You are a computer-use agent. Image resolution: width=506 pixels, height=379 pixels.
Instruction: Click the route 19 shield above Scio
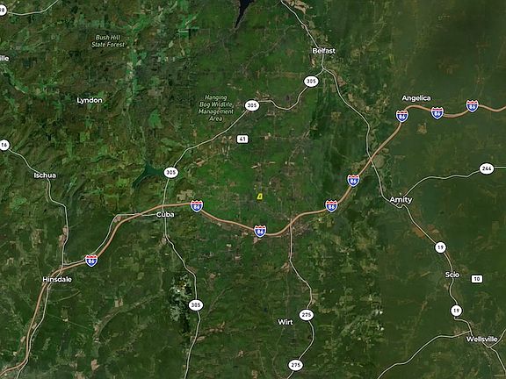click(x=440, y=247)
